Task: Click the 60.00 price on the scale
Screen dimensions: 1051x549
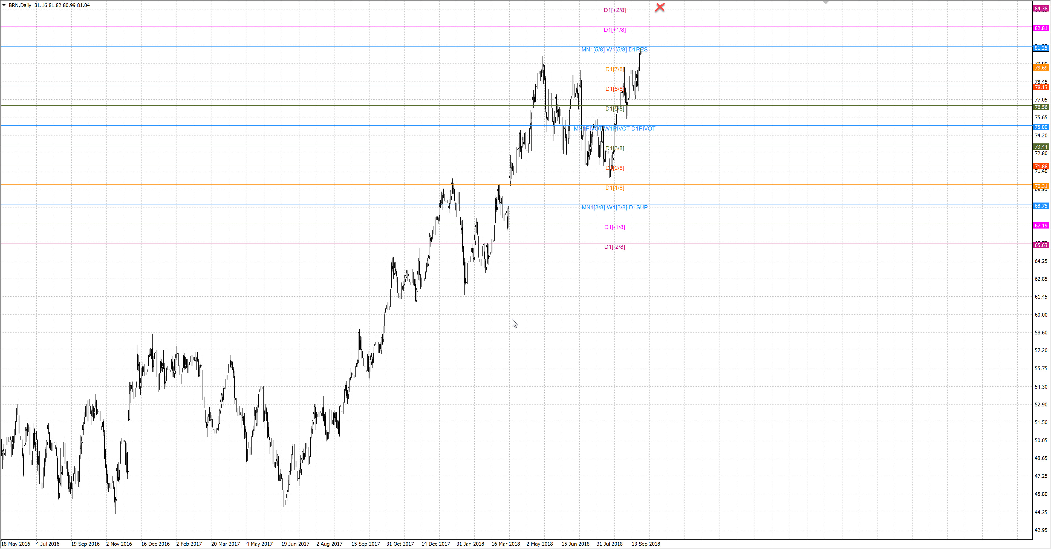Action: point(1041,314)
